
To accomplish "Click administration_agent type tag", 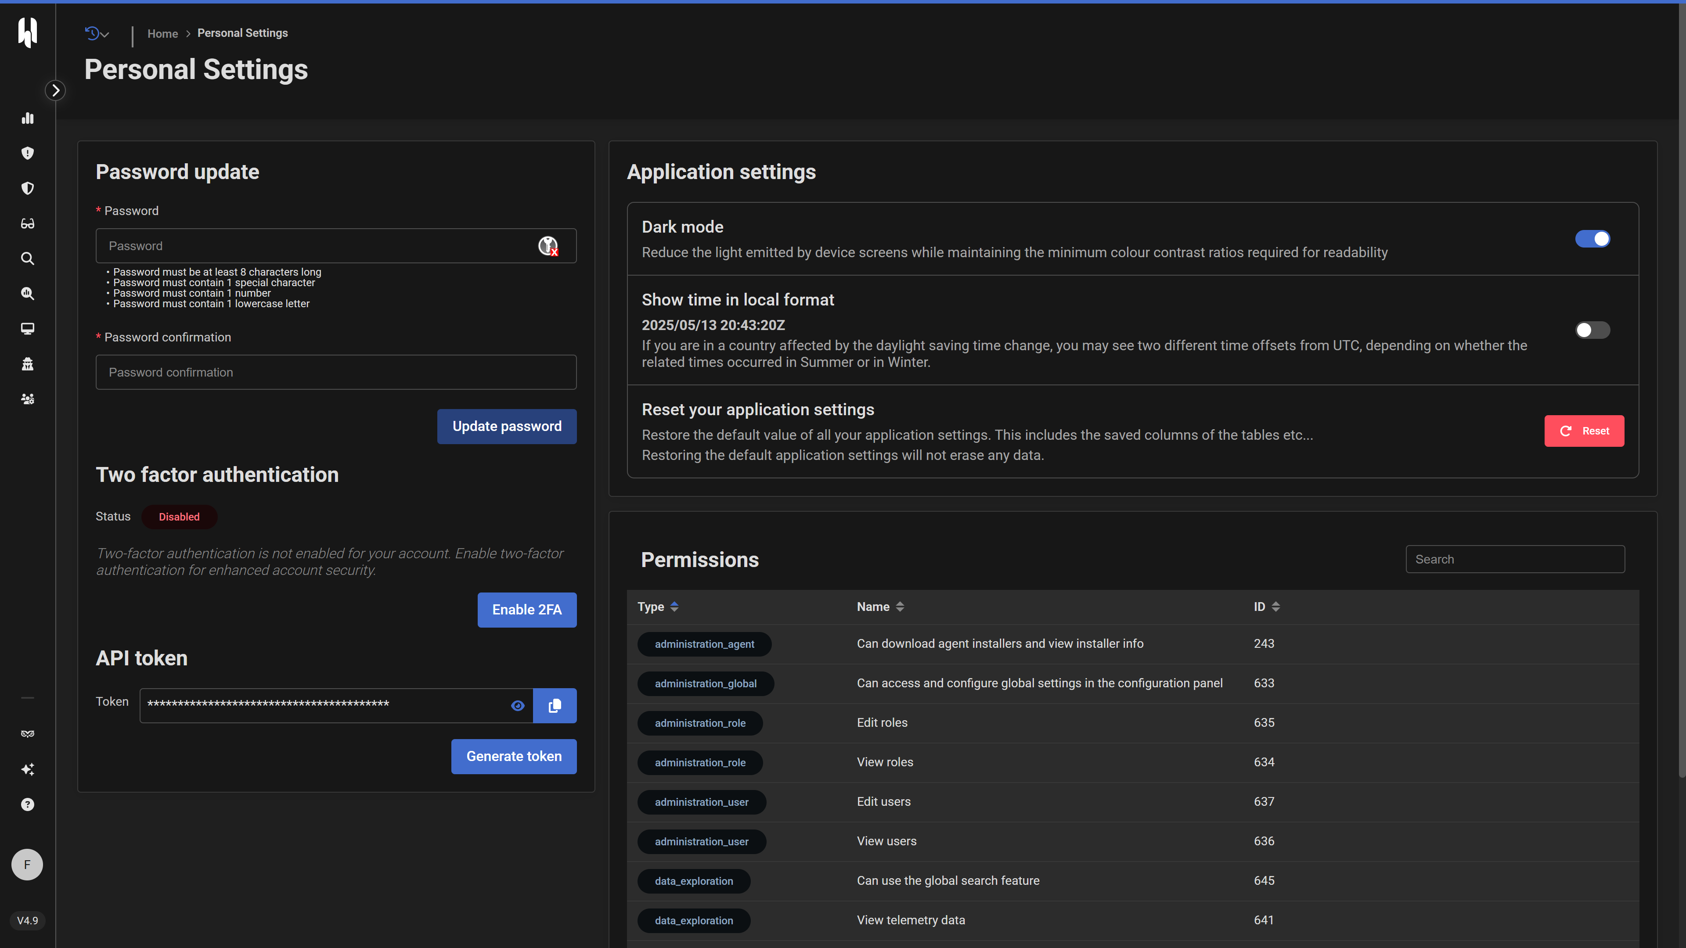I will 704,644.
